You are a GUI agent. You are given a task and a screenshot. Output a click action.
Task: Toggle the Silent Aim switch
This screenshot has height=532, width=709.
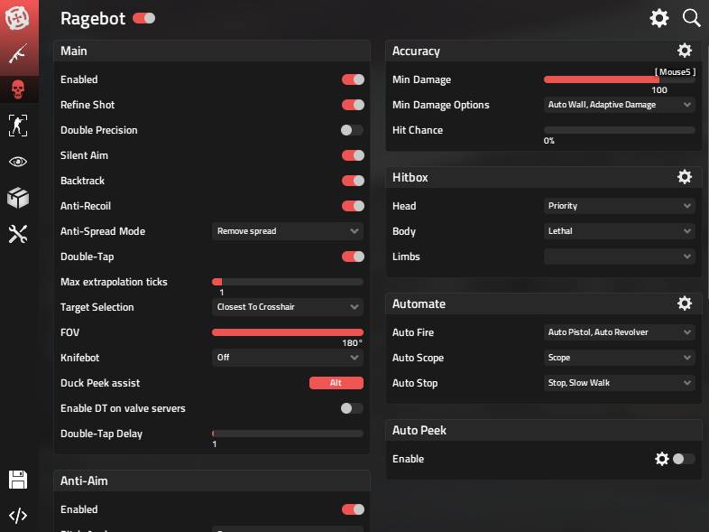click(353, 155)
